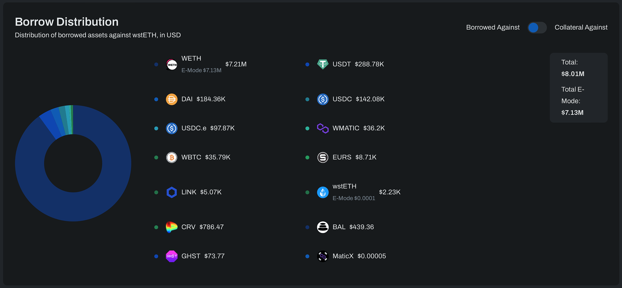Viewport: 622px width, 288px height.
Task: Click the USDC $142.08K legend entry
Action: (x=358, y=99)
